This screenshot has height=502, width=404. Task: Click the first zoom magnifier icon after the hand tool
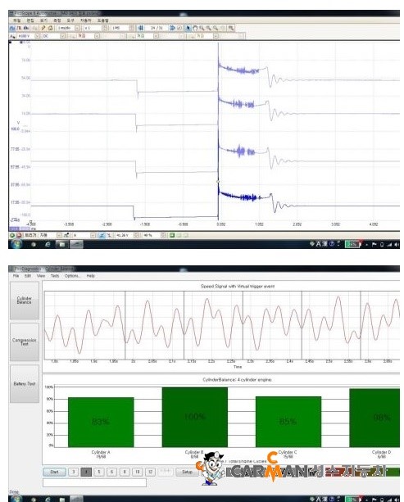(202, 28)
